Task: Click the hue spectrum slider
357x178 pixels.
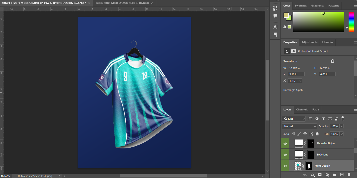Action: pyautogui.click(x=351, y=22)
